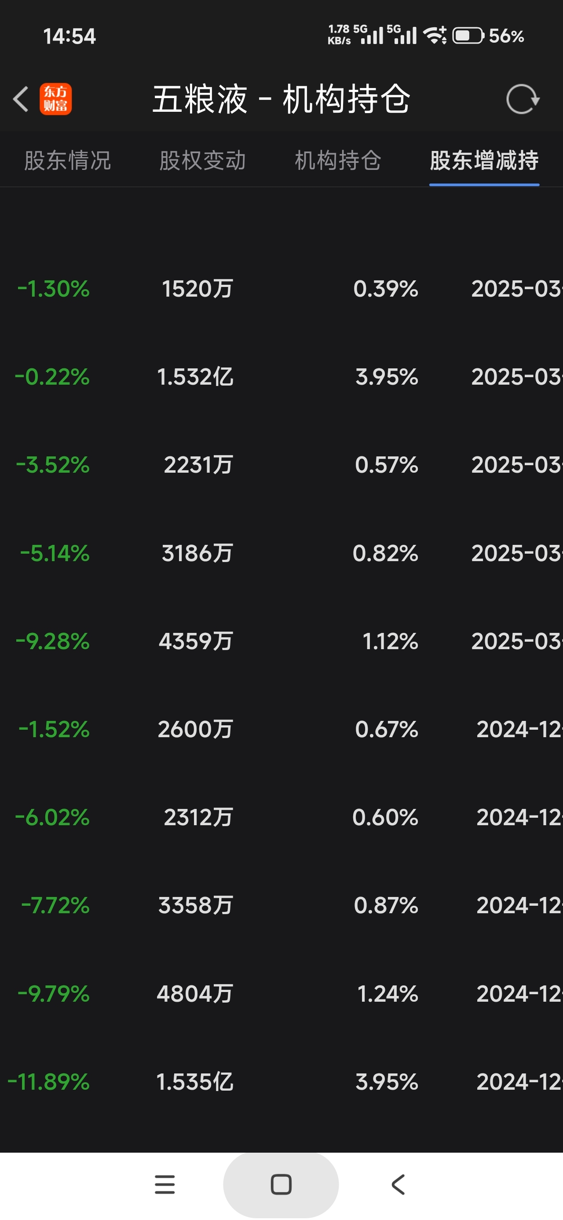Tap the -1.30% change value
563x1220 pixels.
[x=54, y=289]
